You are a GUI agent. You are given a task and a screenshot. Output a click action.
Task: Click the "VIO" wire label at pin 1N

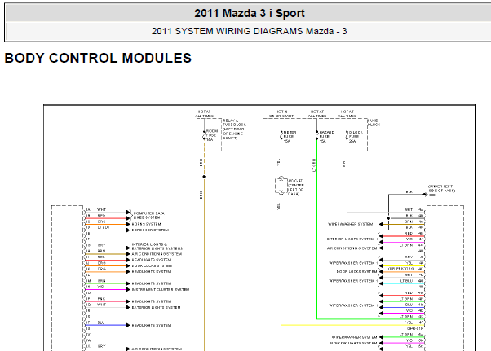point(100,287)
